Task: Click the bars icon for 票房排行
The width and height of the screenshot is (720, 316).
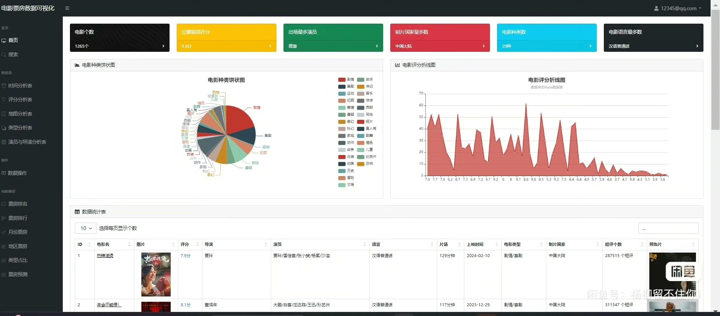Action: tap(4, 218)
